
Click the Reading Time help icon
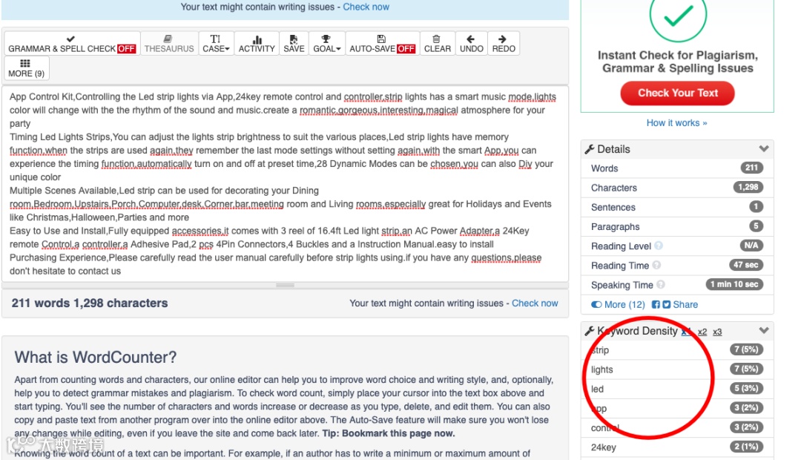pos(656,266)
